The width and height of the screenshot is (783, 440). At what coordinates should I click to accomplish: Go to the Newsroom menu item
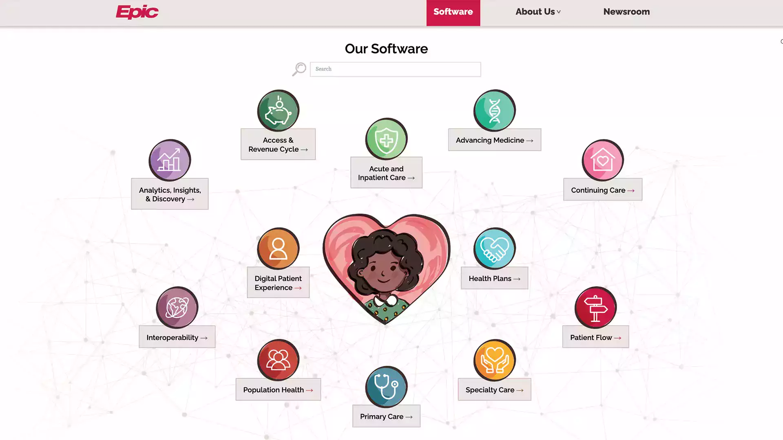(626, 12)
